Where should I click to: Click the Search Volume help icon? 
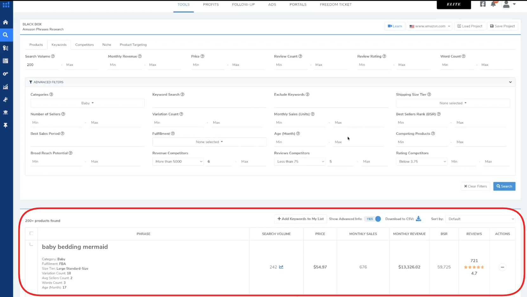coord(53,56)
